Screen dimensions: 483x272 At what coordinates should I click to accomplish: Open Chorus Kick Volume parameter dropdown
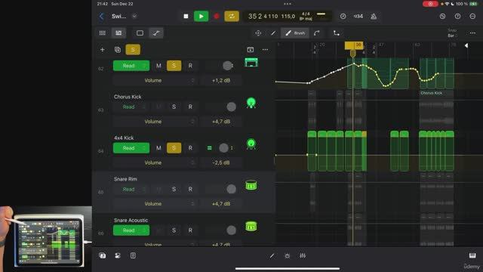click(154, 122)
